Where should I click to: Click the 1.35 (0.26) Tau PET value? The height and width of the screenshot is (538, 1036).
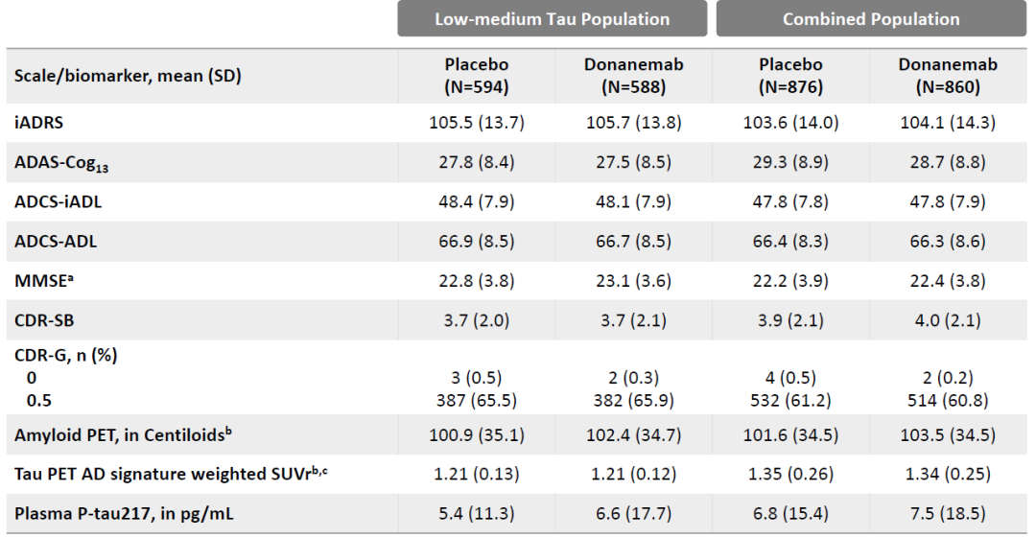(x=791, y=475)
